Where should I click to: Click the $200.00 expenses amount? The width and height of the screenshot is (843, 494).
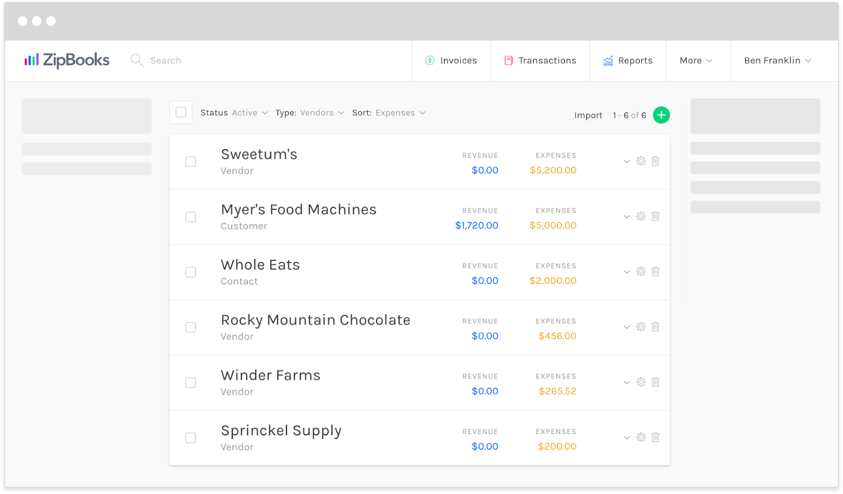coord(557,447)
